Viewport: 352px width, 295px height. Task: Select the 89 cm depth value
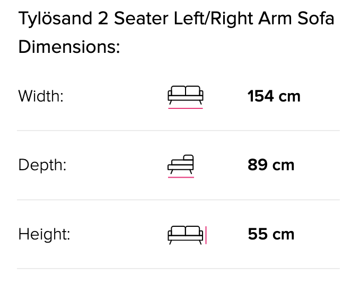tap(271, 165)
